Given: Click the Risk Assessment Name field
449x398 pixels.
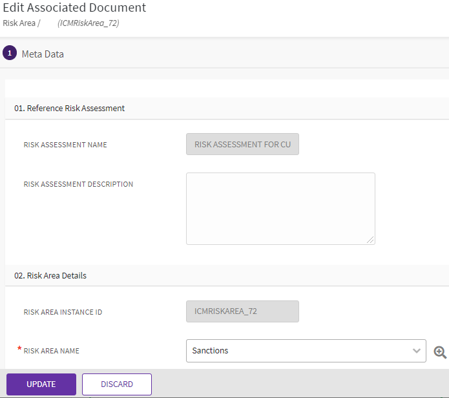Looking at the screenshot, I should tap(242, 145).
